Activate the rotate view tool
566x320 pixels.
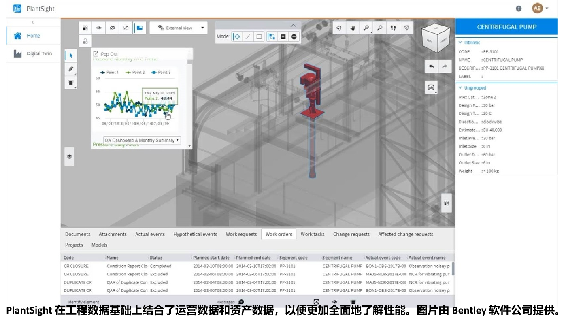tap(339, 28)
